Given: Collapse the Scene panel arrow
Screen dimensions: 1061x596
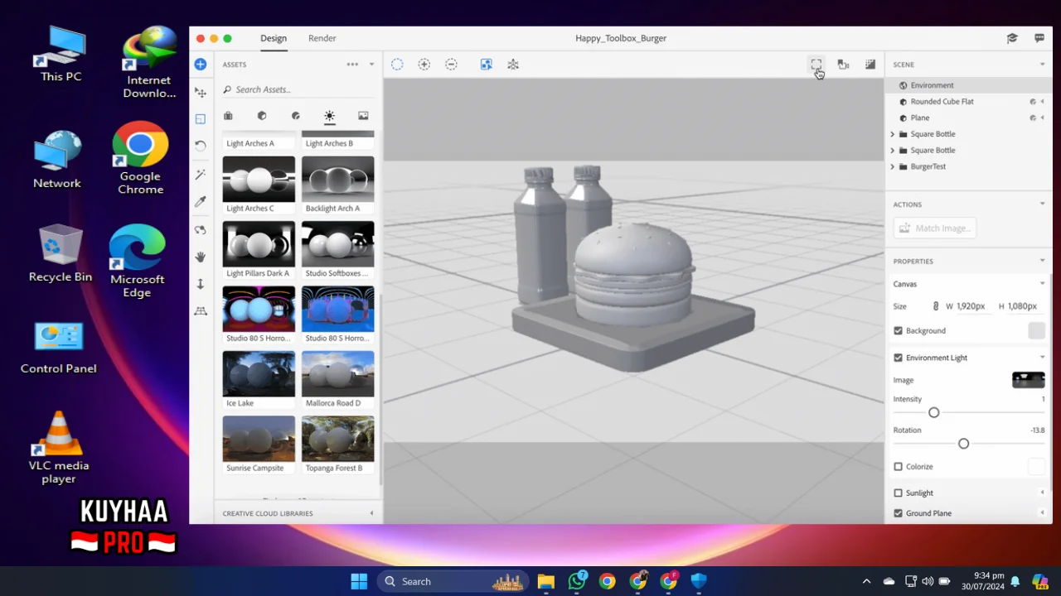Looking at the screenshot, I should pyautogui.click(x=1042, y=65).
